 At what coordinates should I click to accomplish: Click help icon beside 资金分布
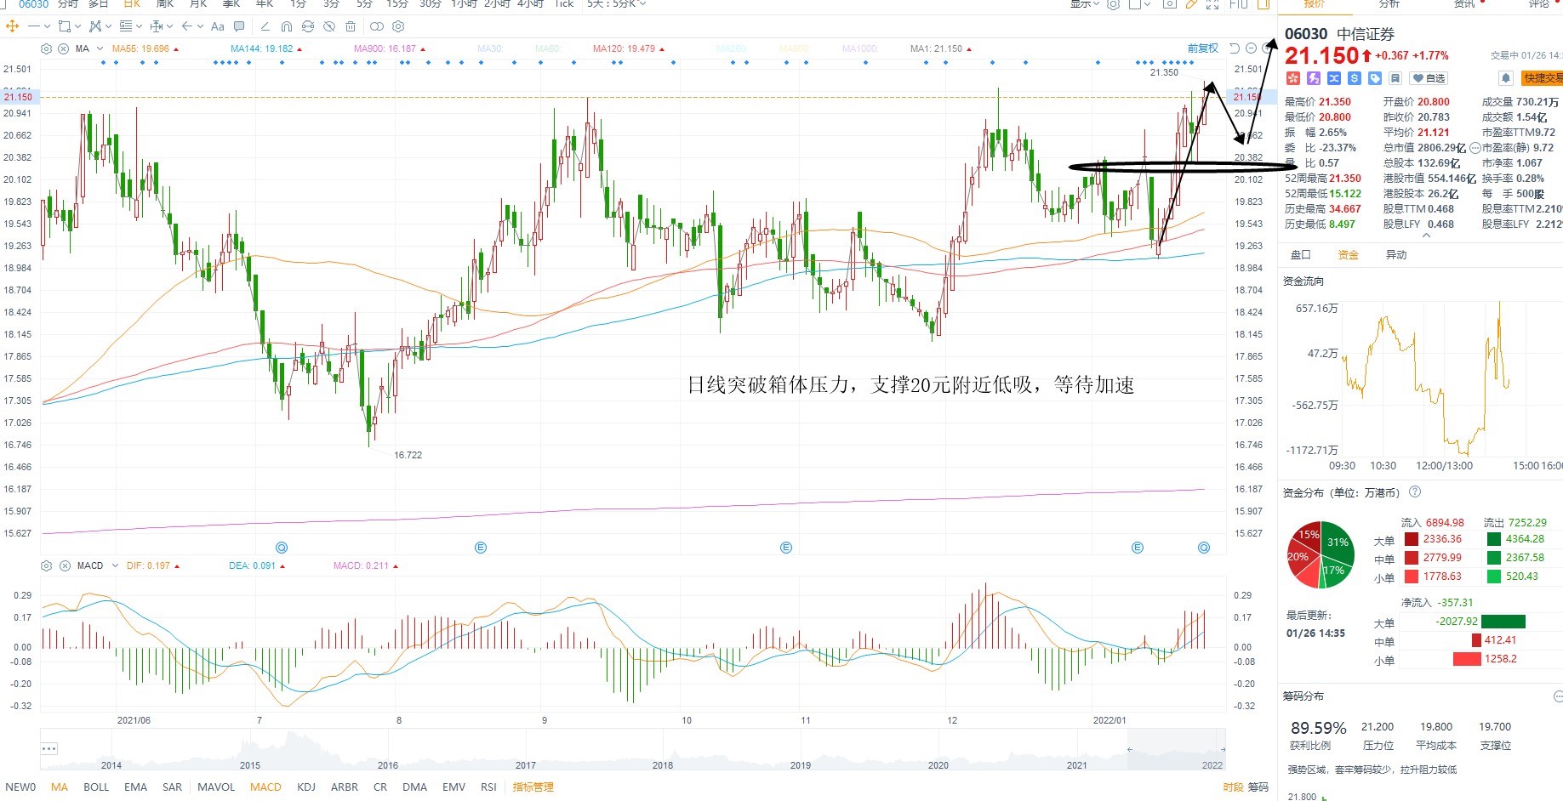(1415, 491)
